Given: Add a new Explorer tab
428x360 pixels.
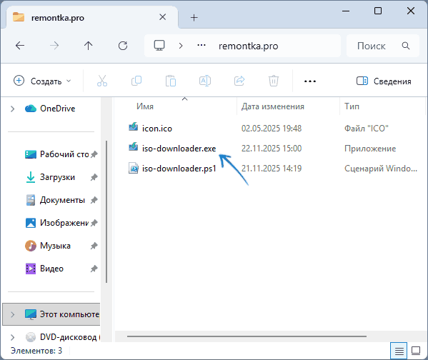Looking at the screenshot, I should pyautogui.click(x=194, y=18).
